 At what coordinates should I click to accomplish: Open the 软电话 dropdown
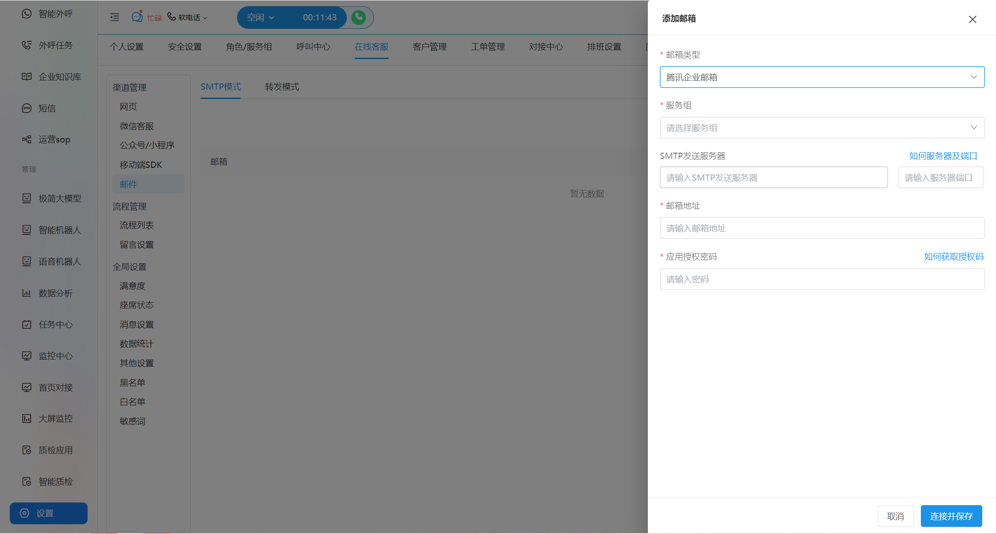187,17
